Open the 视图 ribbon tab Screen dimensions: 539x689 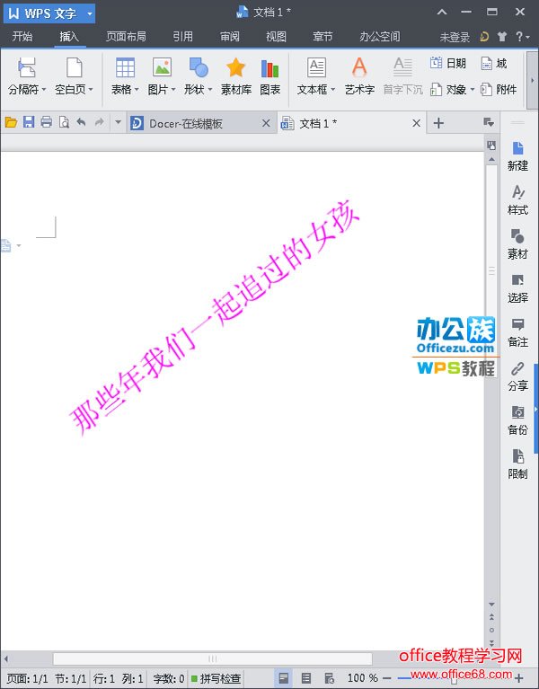[x=277, y=37]
